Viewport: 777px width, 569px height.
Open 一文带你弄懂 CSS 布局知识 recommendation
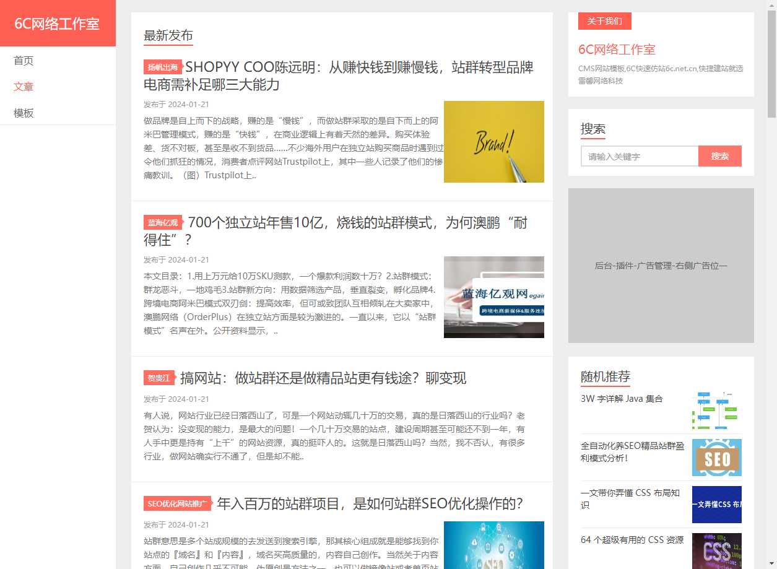630,499
